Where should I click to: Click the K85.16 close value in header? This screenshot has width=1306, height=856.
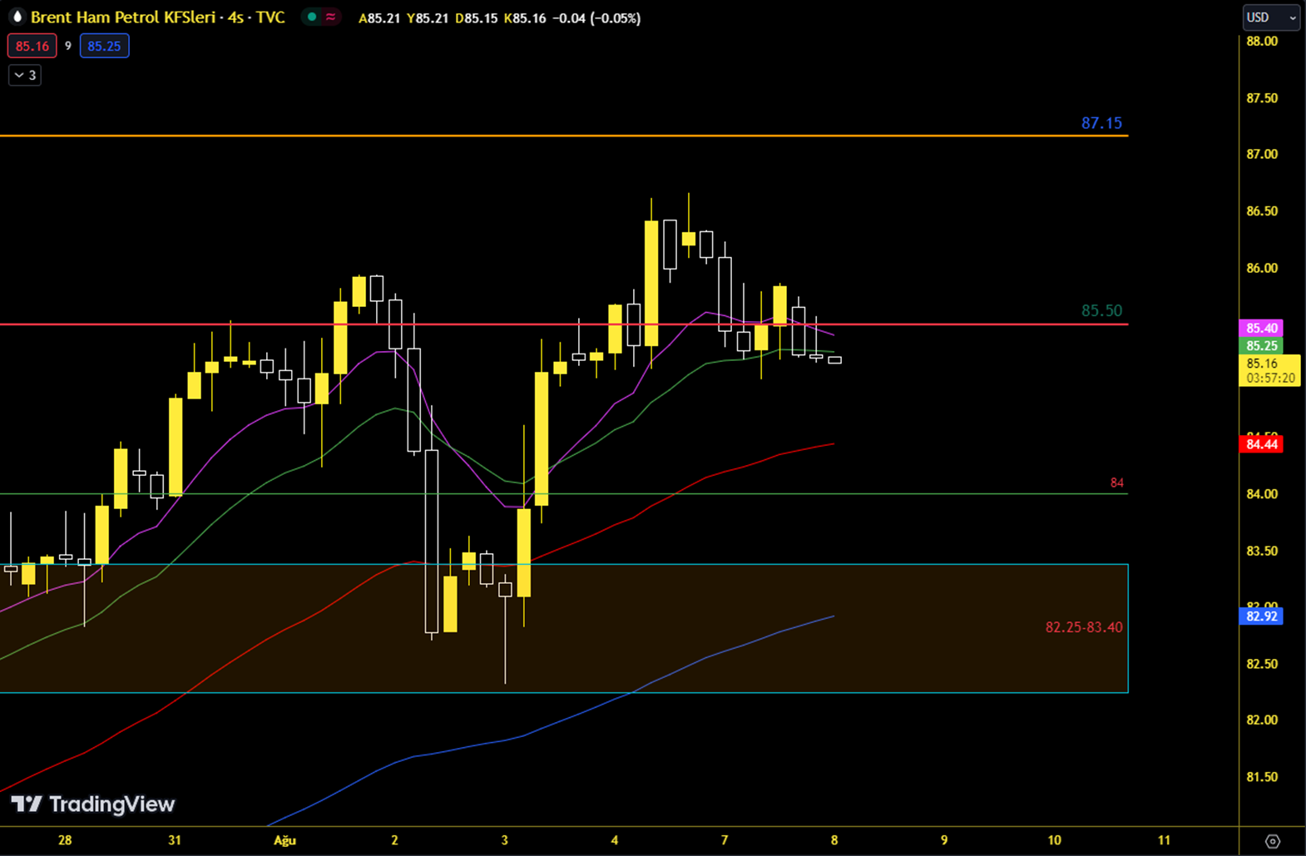[525, 17]
